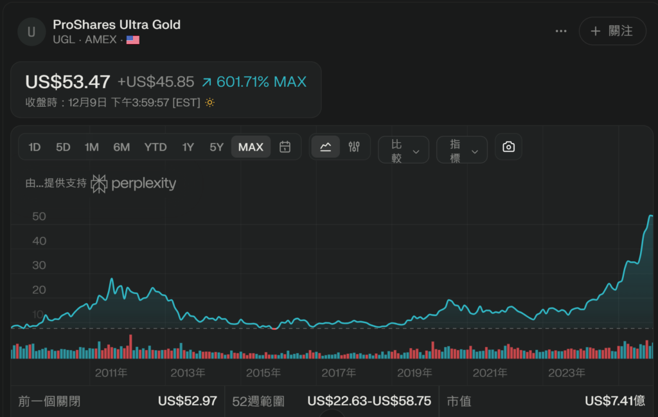
Task: Switch to YTD time range
Action: (156, 147)
